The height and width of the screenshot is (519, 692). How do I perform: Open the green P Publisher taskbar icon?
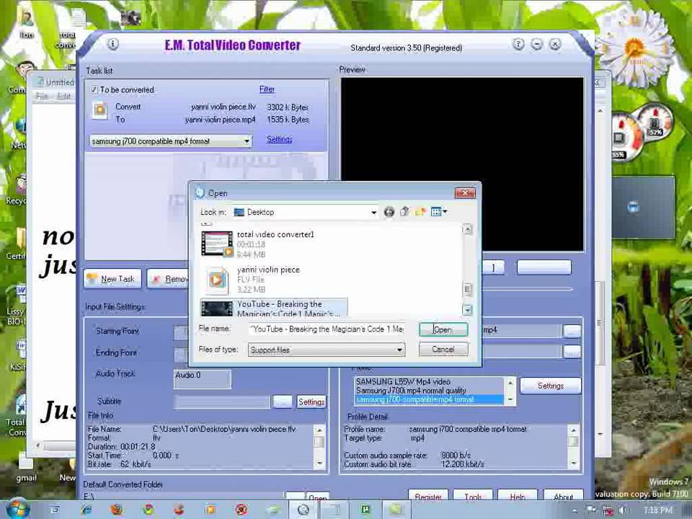[x=365, y=510]
